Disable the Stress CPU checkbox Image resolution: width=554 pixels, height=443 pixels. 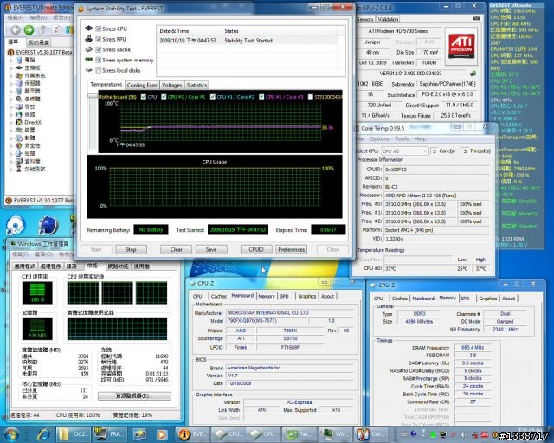[x=98, y=29]
